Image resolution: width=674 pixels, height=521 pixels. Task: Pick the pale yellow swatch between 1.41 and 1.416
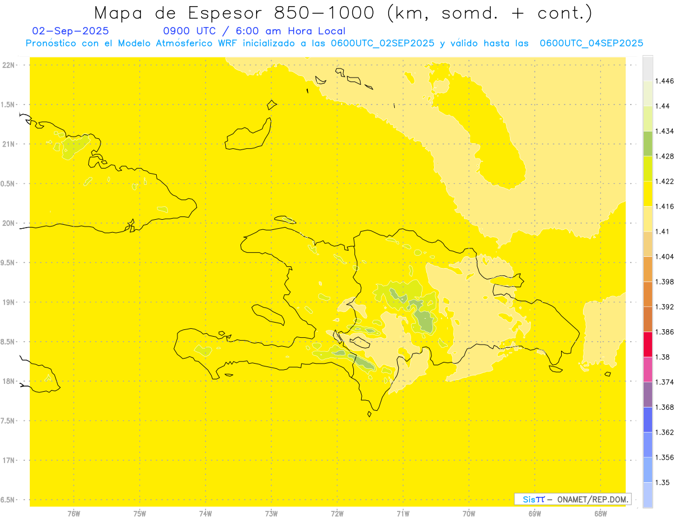point(648,219)
